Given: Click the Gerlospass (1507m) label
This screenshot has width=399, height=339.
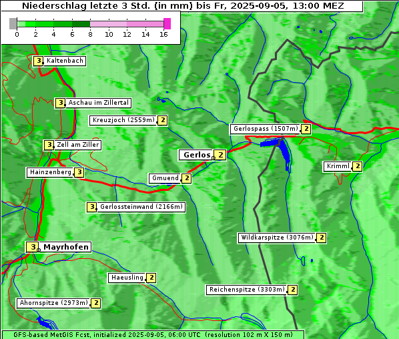Looking at the screenshot, I should click(266, 129).
